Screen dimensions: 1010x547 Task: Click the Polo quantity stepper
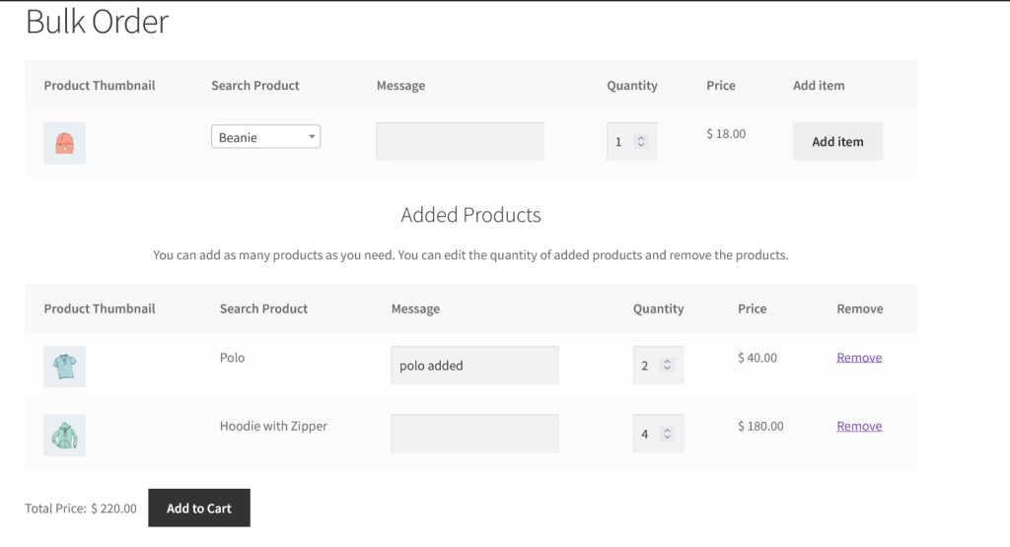coord(658,366)
